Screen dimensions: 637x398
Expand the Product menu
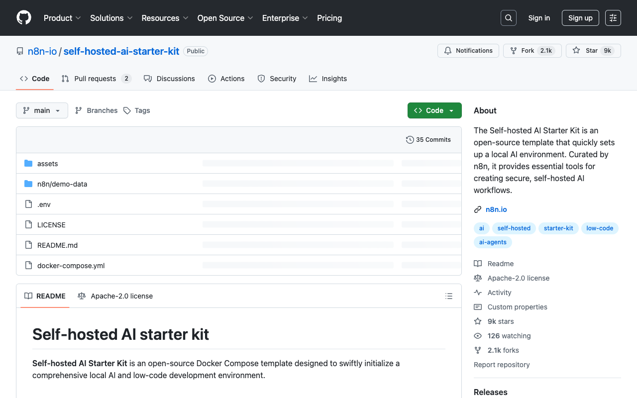(x=62, y=18)
